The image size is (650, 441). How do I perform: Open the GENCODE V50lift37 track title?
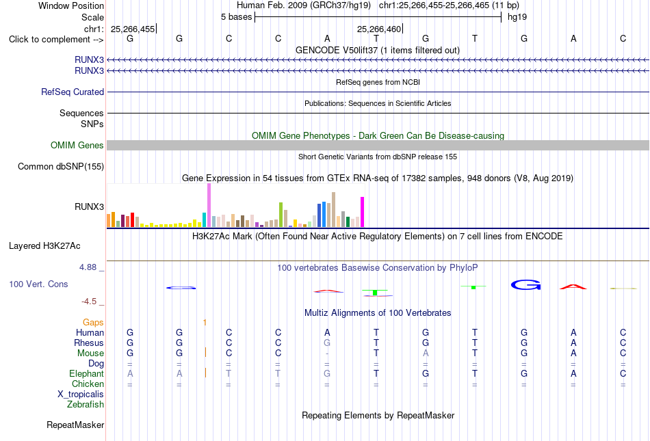377,50
